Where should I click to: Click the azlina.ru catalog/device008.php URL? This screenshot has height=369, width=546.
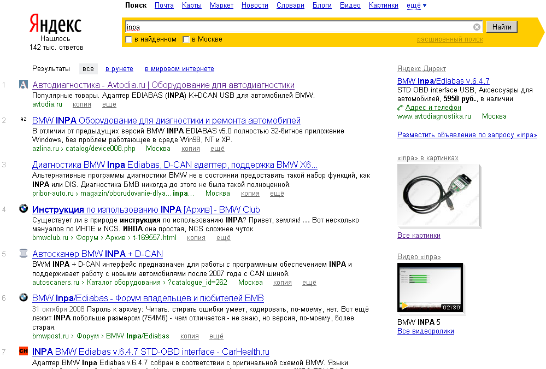click(x=84, y=149)
